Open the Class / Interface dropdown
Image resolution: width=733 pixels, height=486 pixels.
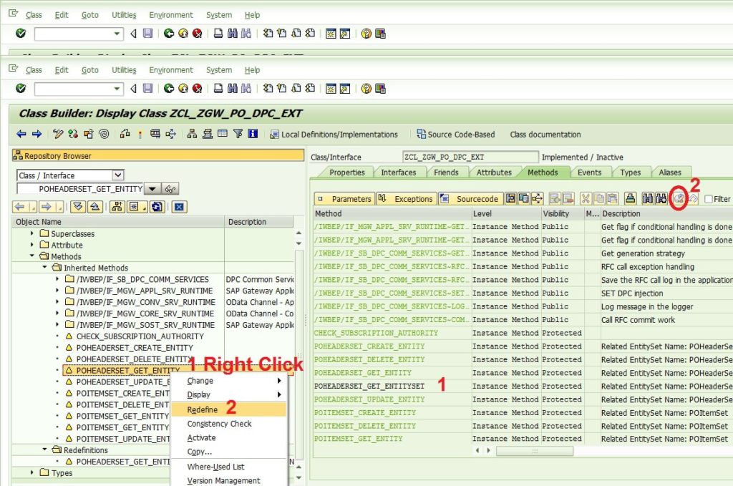coord(116,175)
